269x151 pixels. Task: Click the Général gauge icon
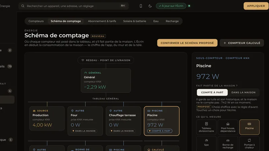click(85, 73)
